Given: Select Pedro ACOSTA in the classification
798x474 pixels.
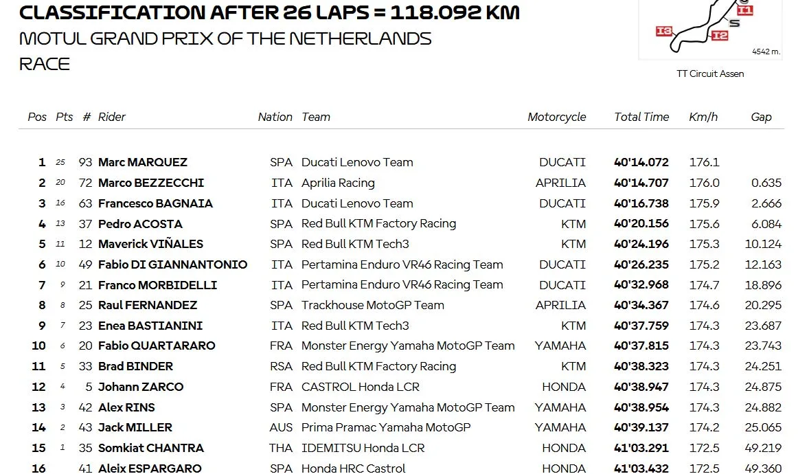Looking at the screenshot, I should tap(140, 224).
